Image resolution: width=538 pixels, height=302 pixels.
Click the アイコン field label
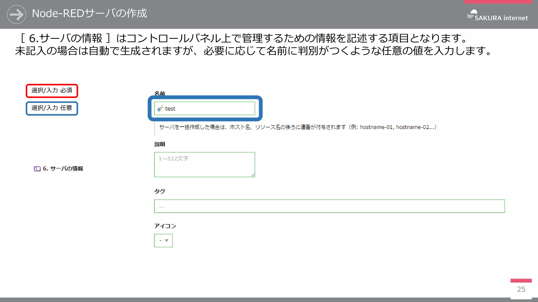point(165,226)
